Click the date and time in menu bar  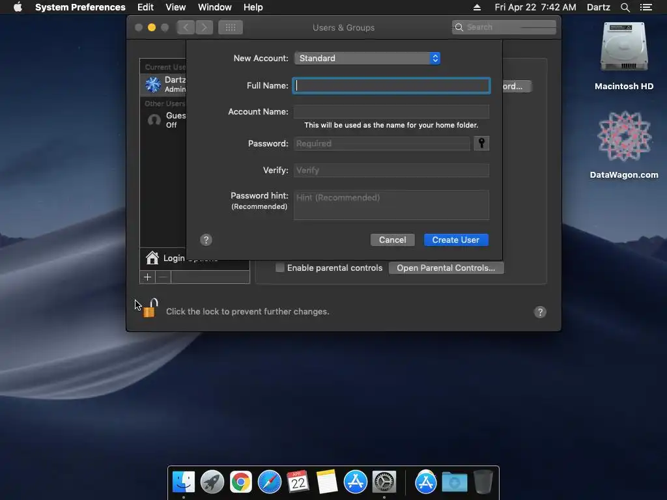click(535, 7)
